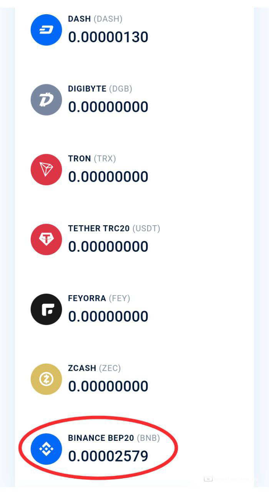Open the FEYORRA (FEY) wallet label
Screen dimensions: 269x492
click(x=99, y=298)
